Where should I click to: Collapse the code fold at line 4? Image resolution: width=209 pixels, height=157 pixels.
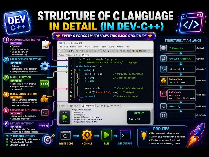click(x=75, y=70)
